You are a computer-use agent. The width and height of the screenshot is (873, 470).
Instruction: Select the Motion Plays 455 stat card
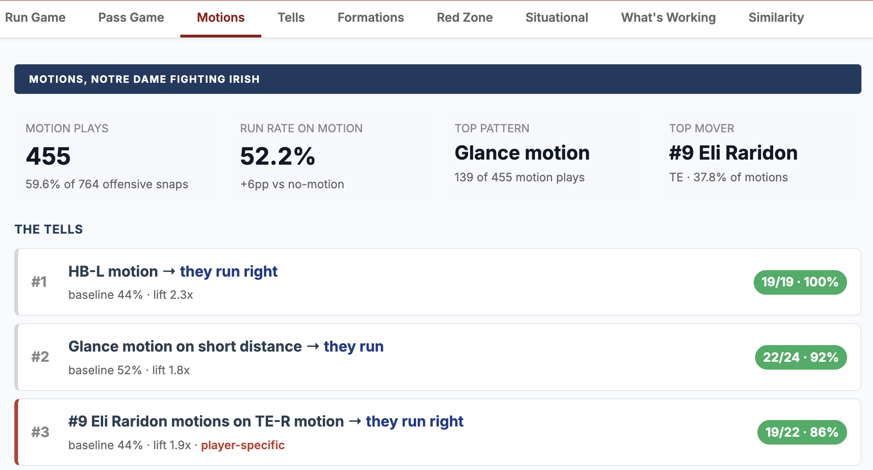116,157
